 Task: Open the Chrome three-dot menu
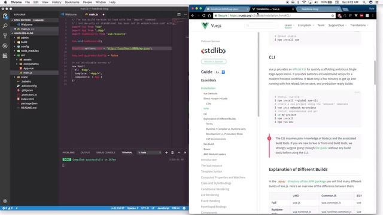point(373,16)
